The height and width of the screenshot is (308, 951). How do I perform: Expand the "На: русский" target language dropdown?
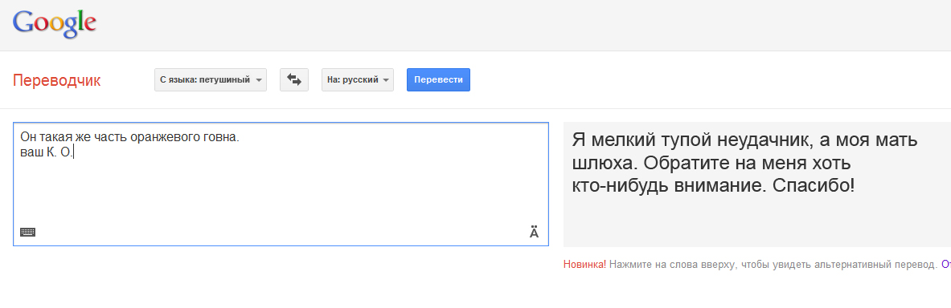pos(357,79)
